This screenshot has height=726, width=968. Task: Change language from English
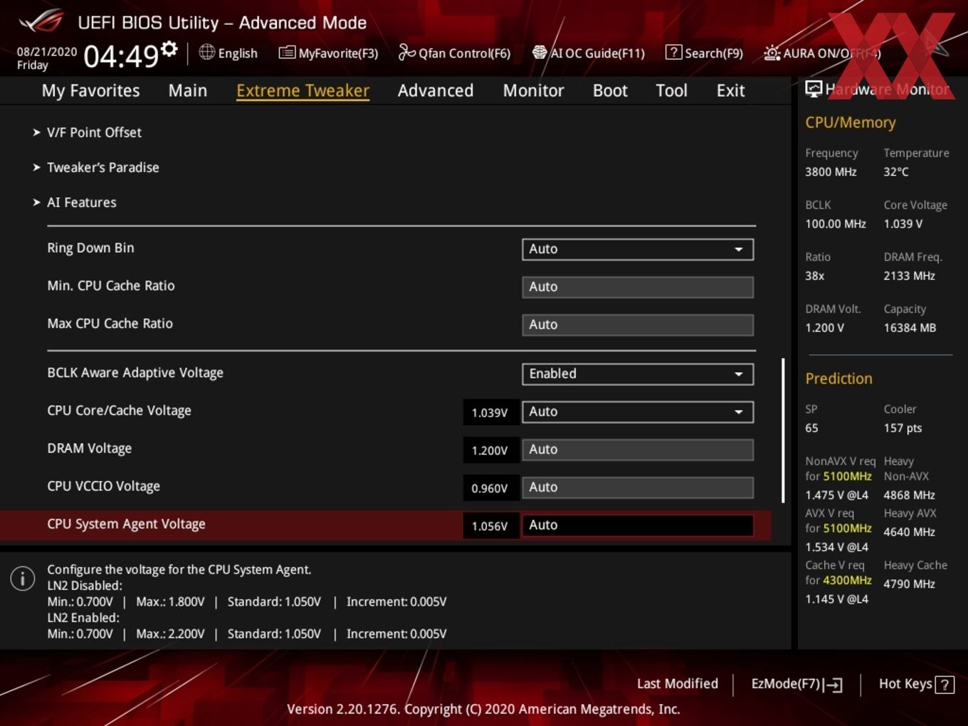pyautogui.click(x=238, y=53)
